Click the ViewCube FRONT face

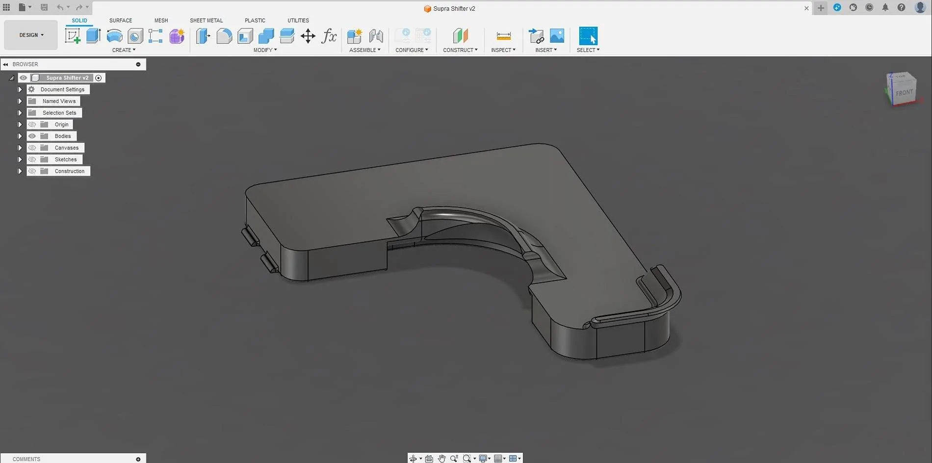[x=904, y=93]
